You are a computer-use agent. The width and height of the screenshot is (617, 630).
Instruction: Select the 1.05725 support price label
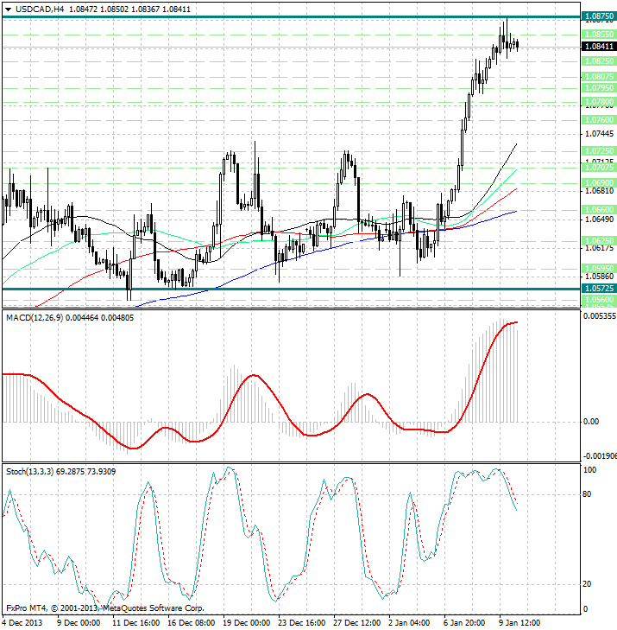coord(598,288)
